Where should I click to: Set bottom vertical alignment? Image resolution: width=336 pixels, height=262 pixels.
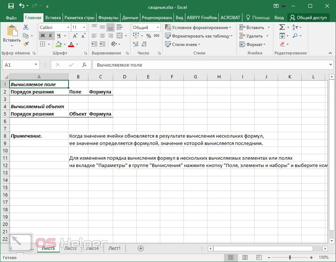(111, 28)
